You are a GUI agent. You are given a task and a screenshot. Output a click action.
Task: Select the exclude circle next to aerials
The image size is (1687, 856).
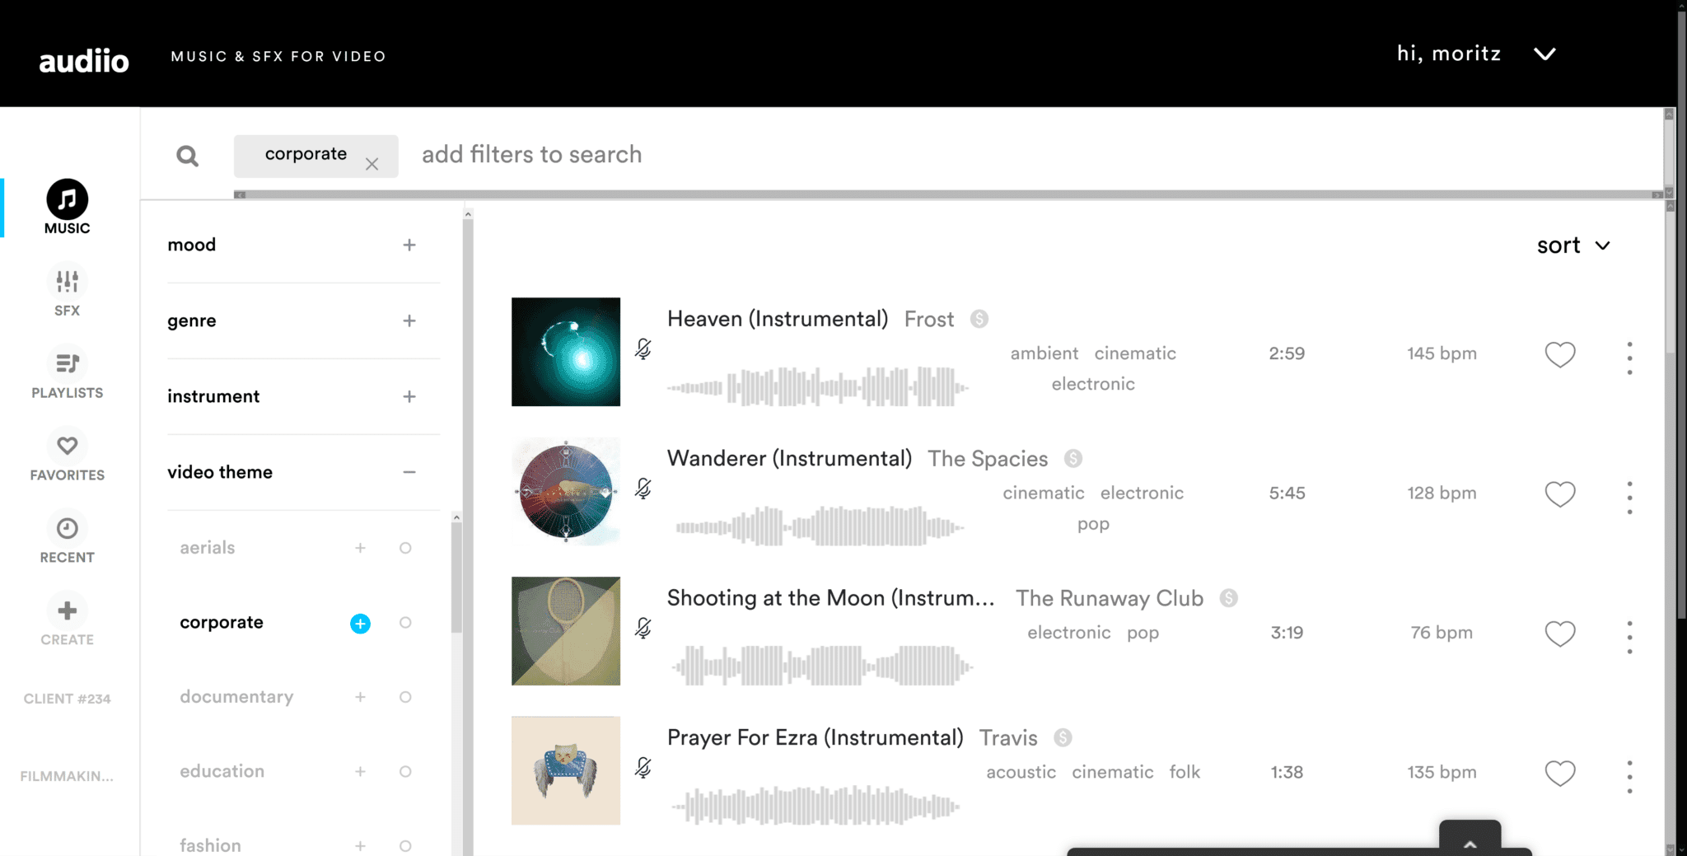(405, 548)
